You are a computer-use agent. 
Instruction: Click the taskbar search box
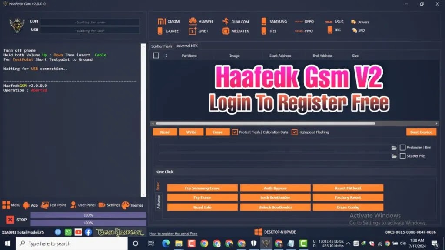[x=72, y=243]
